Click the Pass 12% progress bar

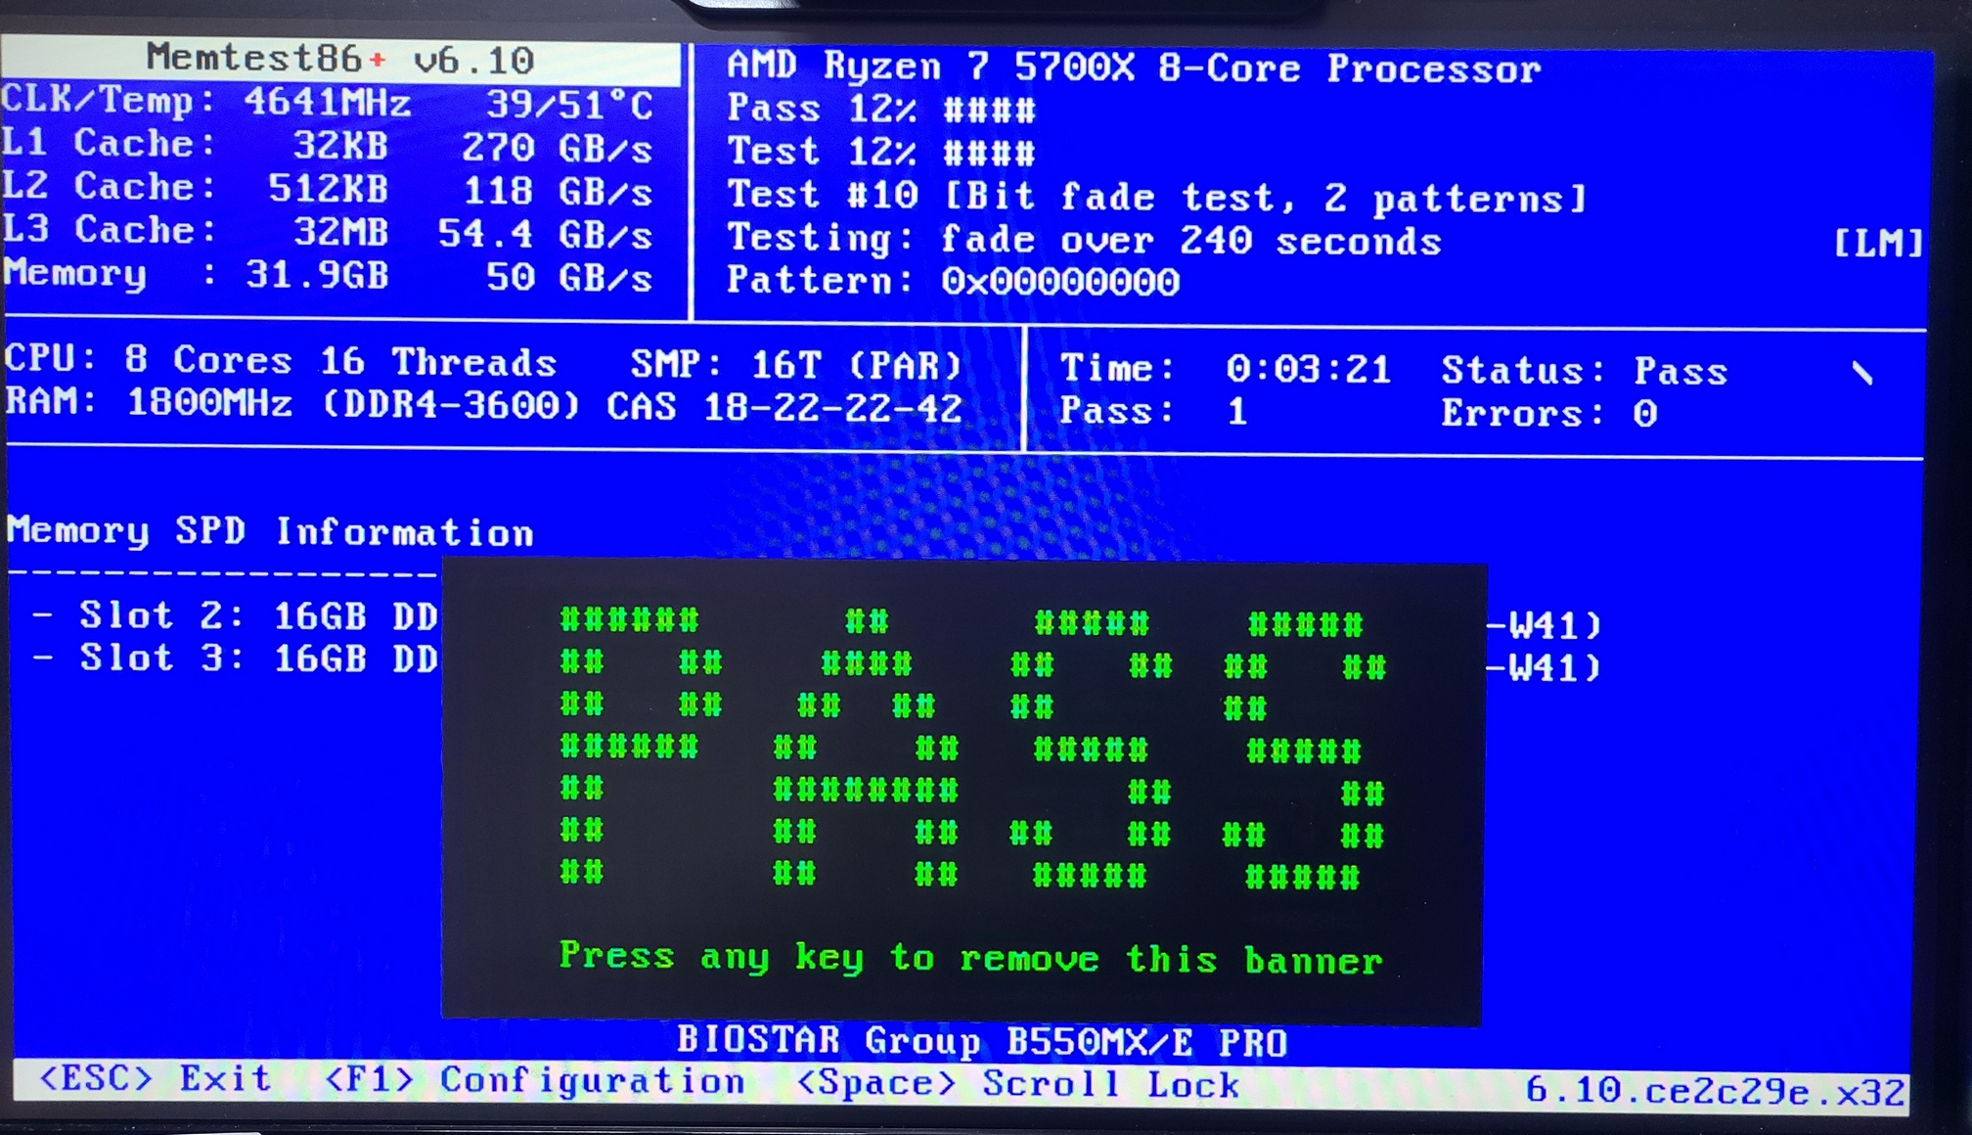click(989, 110)
